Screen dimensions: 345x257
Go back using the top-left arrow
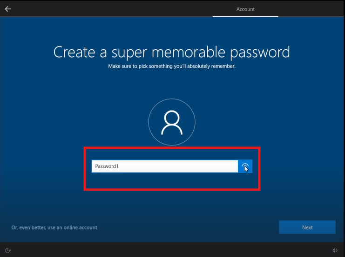(8, 9)
